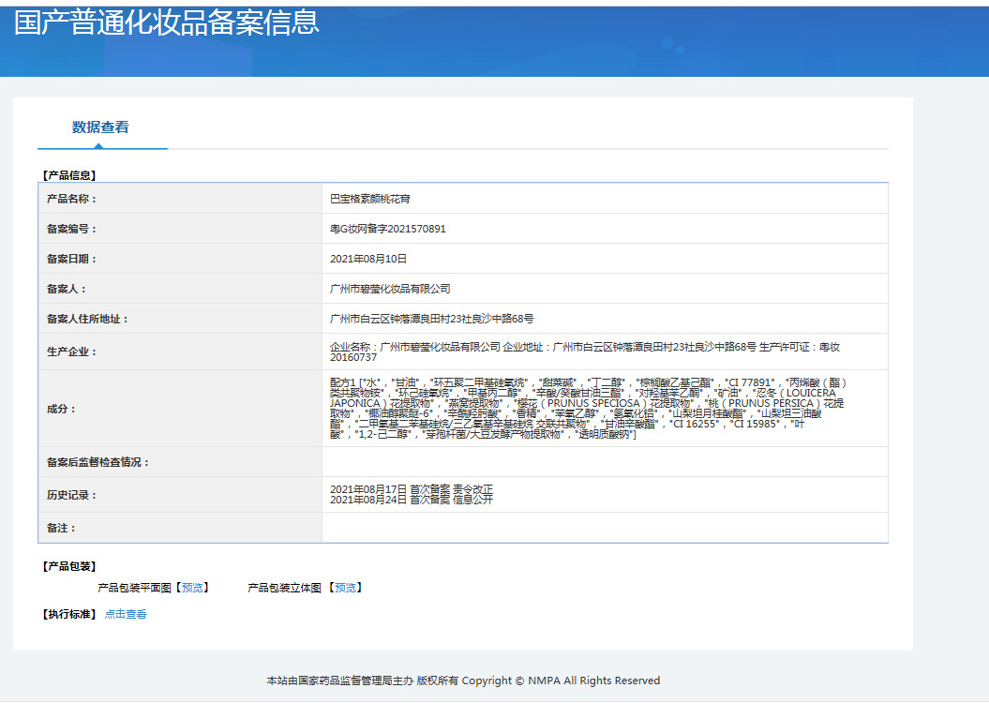
Task: Click the 生产企业 row label
Action: [x=72, y=351]
